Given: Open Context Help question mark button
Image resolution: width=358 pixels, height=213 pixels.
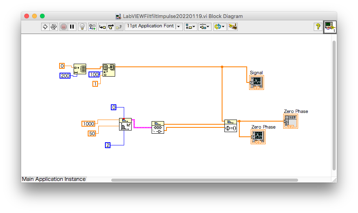Looking at the screenshot, I should click(x=318, y=27).
